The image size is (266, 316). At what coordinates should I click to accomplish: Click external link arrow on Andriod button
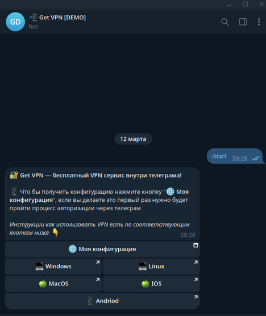click(x=196, y=297)
